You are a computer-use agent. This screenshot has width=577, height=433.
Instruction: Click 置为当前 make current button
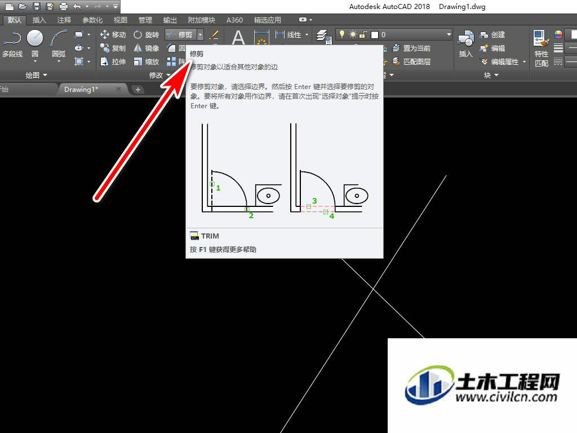pyautogui.click(x=411, y=48)
